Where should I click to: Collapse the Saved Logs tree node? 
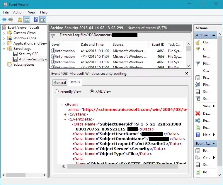pyautogui.click(x=4, y=49)
